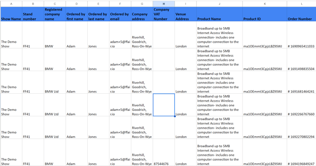Click the Show Name header cell
316x166 pixels.
point(11,14)
